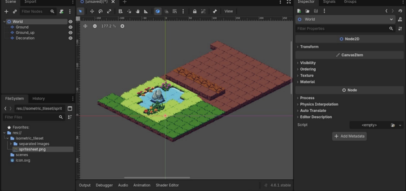Open Inspector property tools menu
This screenshot has width=406, height=191.
pos(400,29)
